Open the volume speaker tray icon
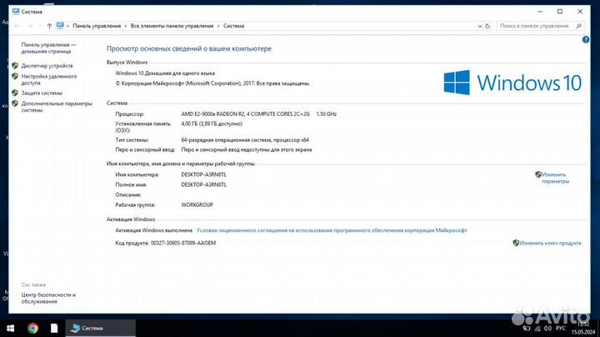Screen dimensions: 600x337 coord(547,328)
